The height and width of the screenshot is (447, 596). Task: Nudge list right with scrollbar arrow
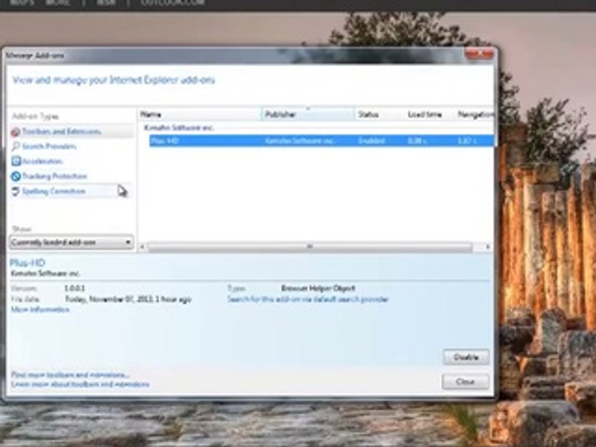point(488,246)
